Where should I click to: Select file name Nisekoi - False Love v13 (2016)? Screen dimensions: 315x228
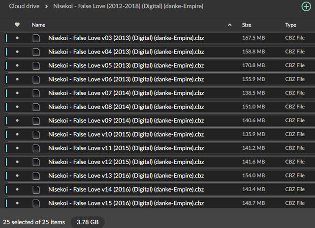(x=126, y=175)
